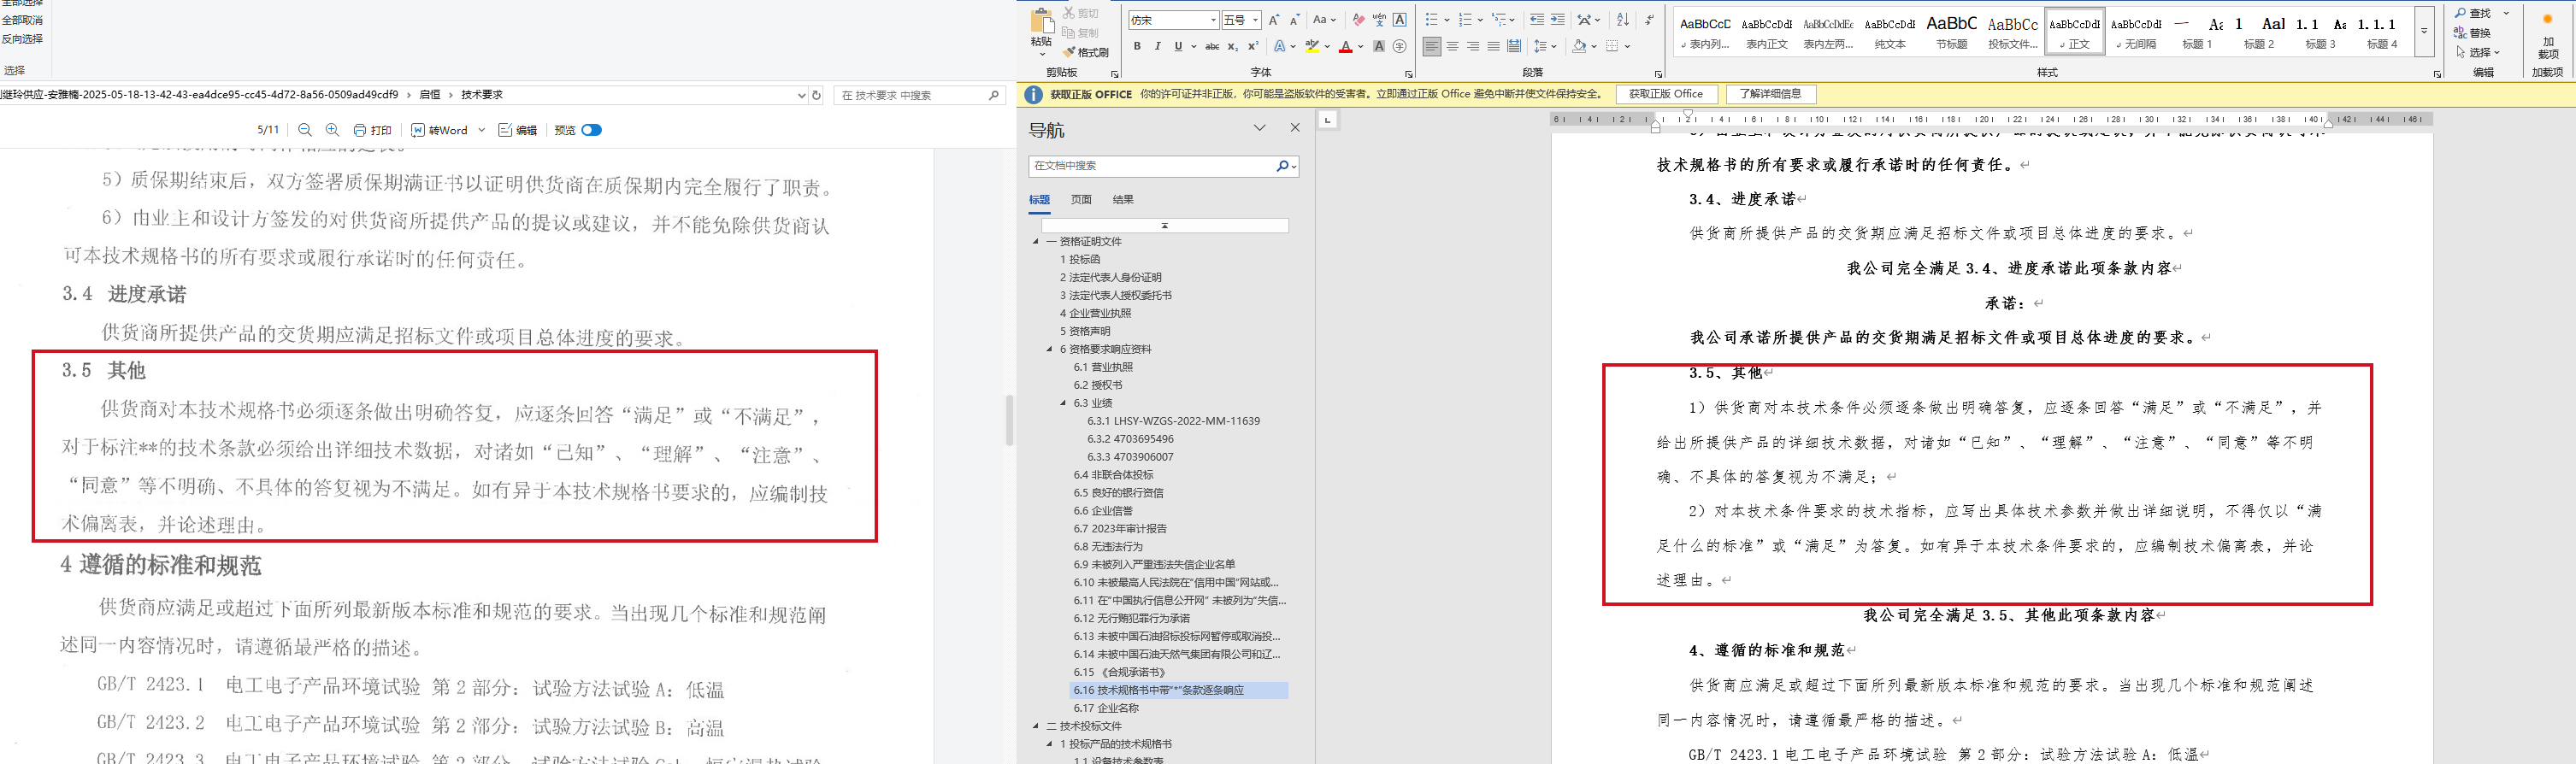Apply superscript formatting in Word

(x=1253, y=46)
